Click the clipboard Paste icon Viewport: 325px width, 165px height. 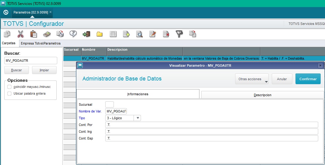(x=34, y=34)
